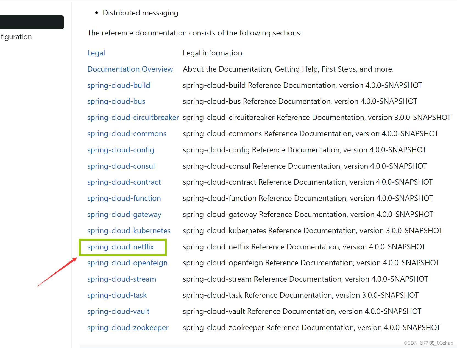This screenshot has width=457, height=348.
Task: Click the spring-cloud-stream Reference Documentation description
Action: pos(305,279)
